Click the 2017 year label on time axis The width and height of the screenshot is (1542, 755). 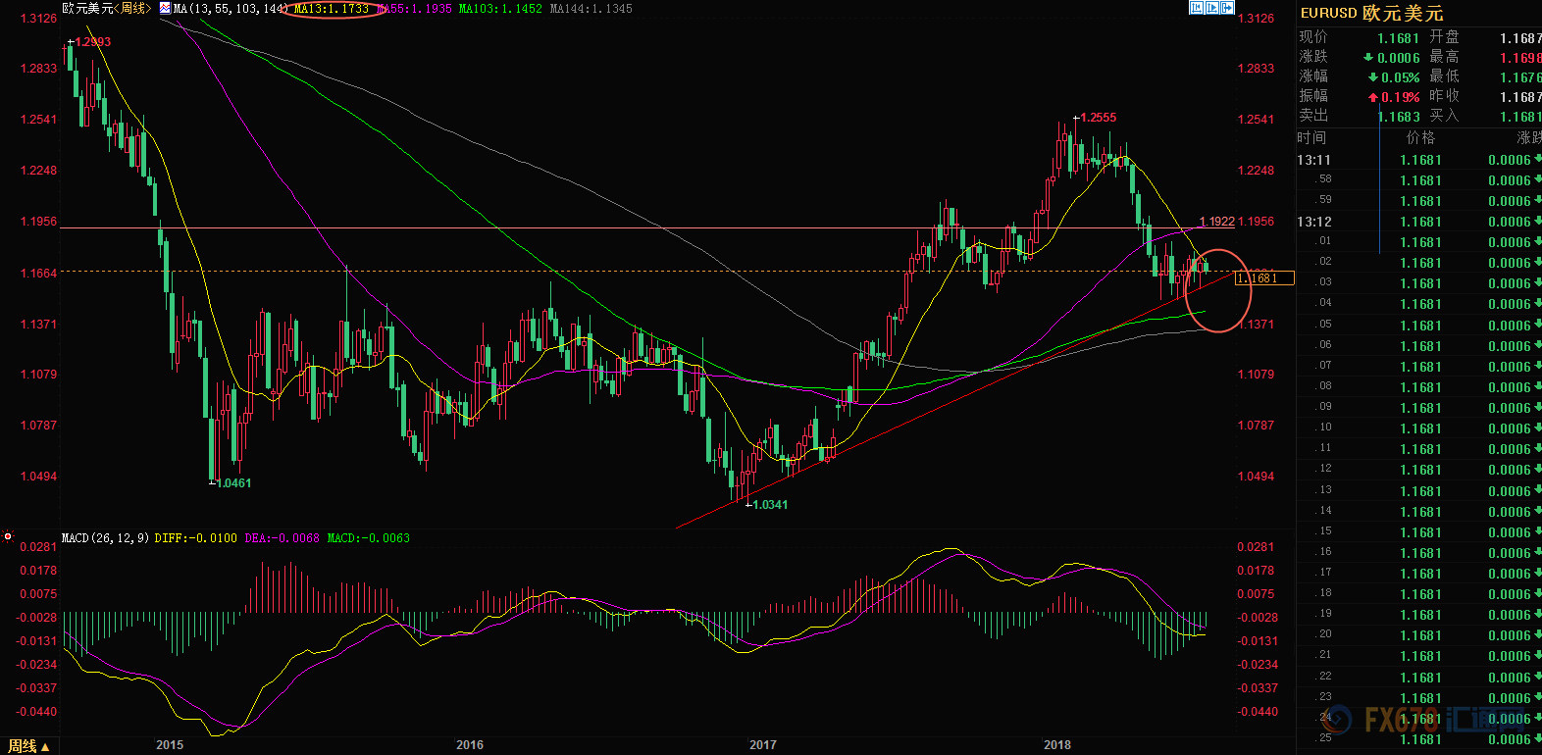pyautogui.click(x=763, y=745)
